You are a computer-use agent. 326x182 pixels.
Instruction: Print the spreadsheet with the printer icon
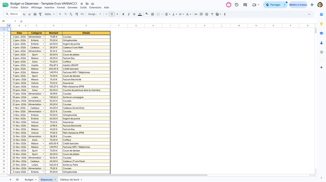tap(35, 14)
